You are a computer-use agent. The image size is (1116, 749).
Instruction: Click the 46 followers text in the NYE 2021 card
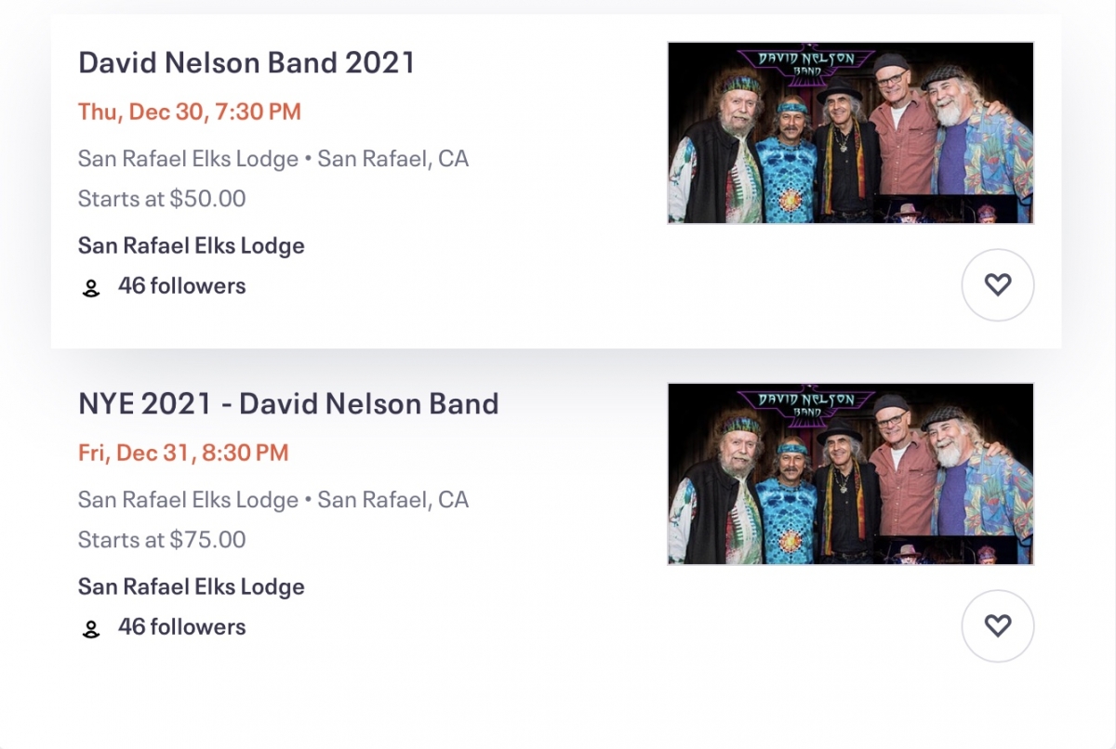(x=182, y=627)
